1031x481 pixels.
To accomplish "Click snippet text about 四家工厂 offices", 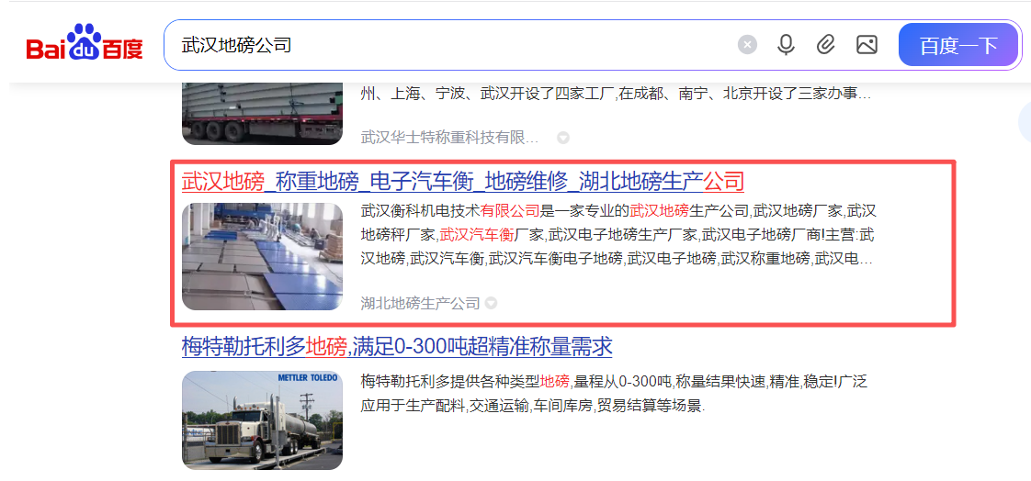I will point(616,94).
